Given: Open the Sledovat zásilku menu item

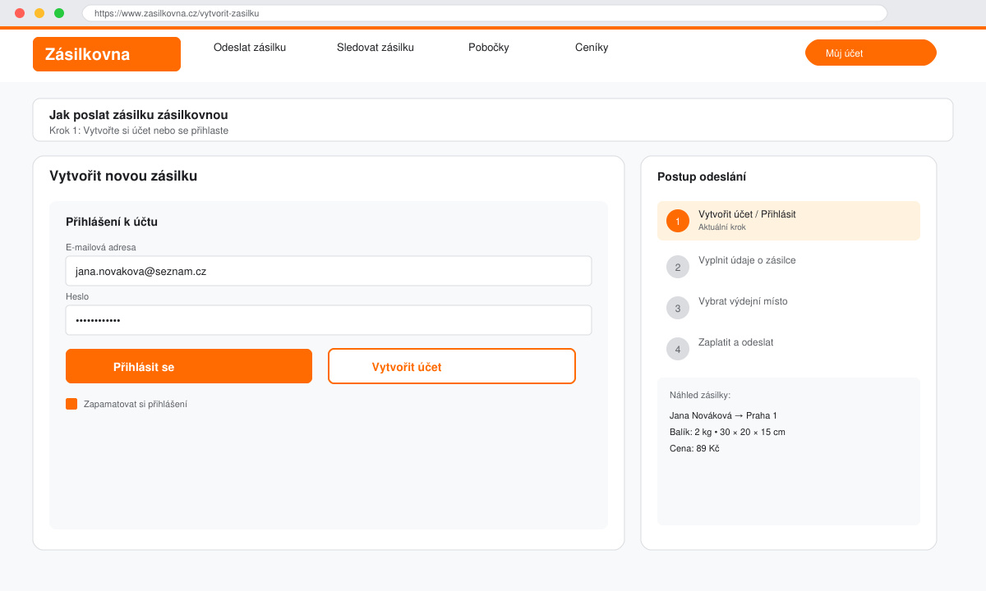Looking at the screenshot, I should click(x=376, y=48).
